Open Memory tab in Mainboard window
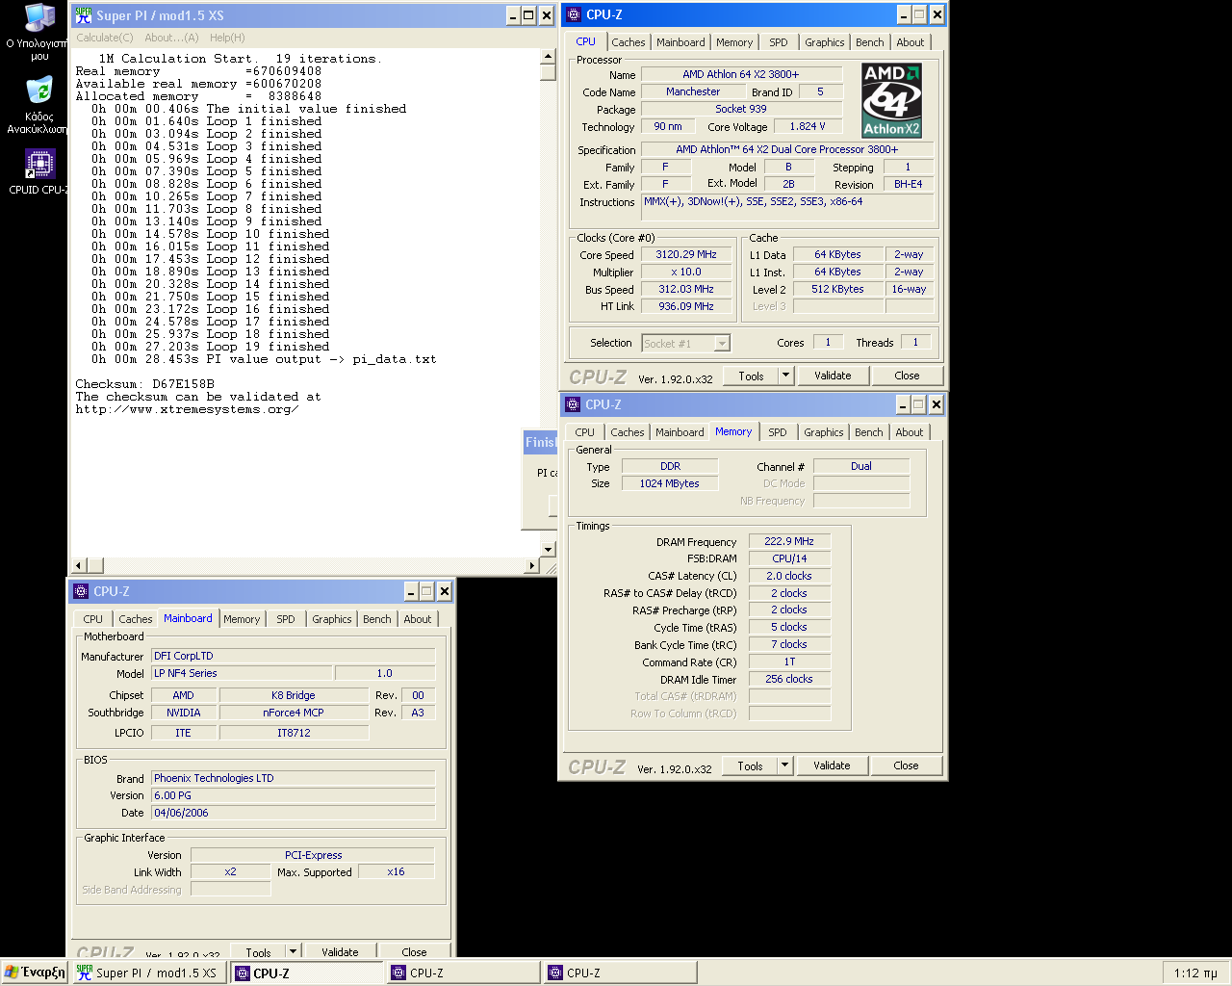1232x986 pixels. [242, 619]
